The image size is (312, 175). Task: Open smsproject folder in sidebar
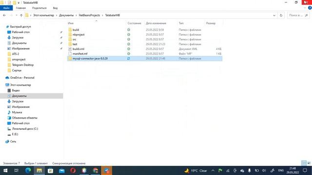coord(19,59)
